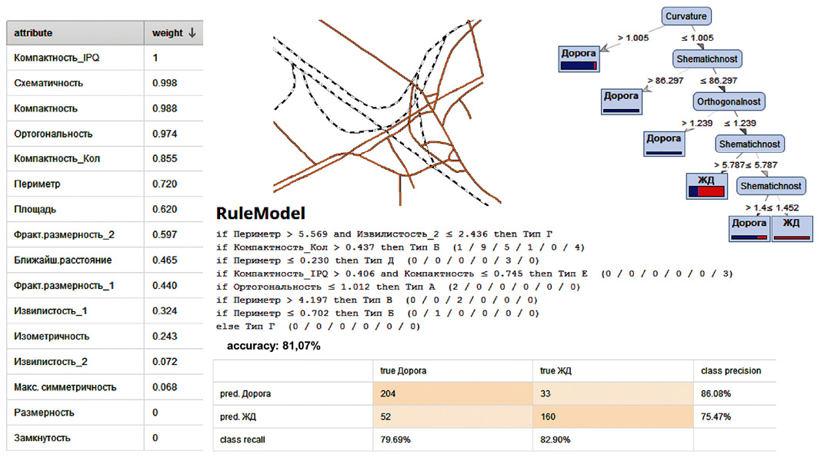Click the confusion matrix cell showing 52
The height and width of the screenshot is (461, 821).
452,416
